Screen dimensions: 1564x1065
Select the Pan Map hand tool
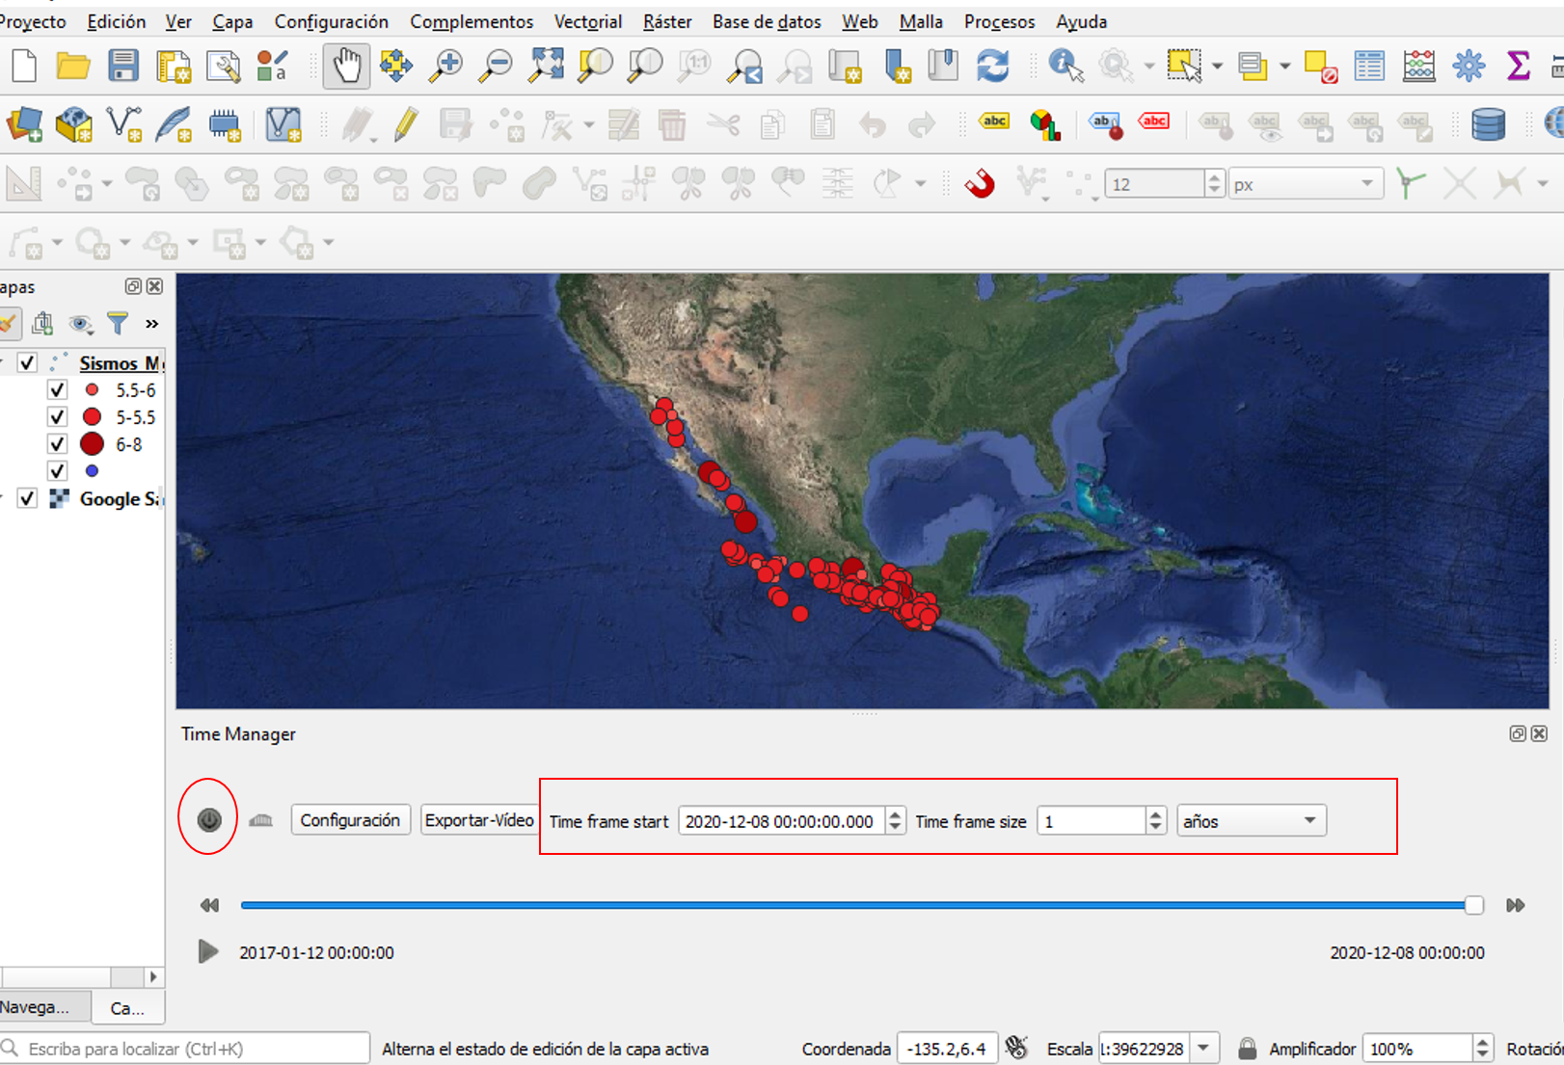click(x=346, y=66)
